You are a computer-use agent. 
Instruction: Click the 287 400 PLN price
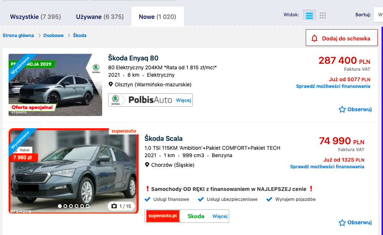(x=344, y=60)
